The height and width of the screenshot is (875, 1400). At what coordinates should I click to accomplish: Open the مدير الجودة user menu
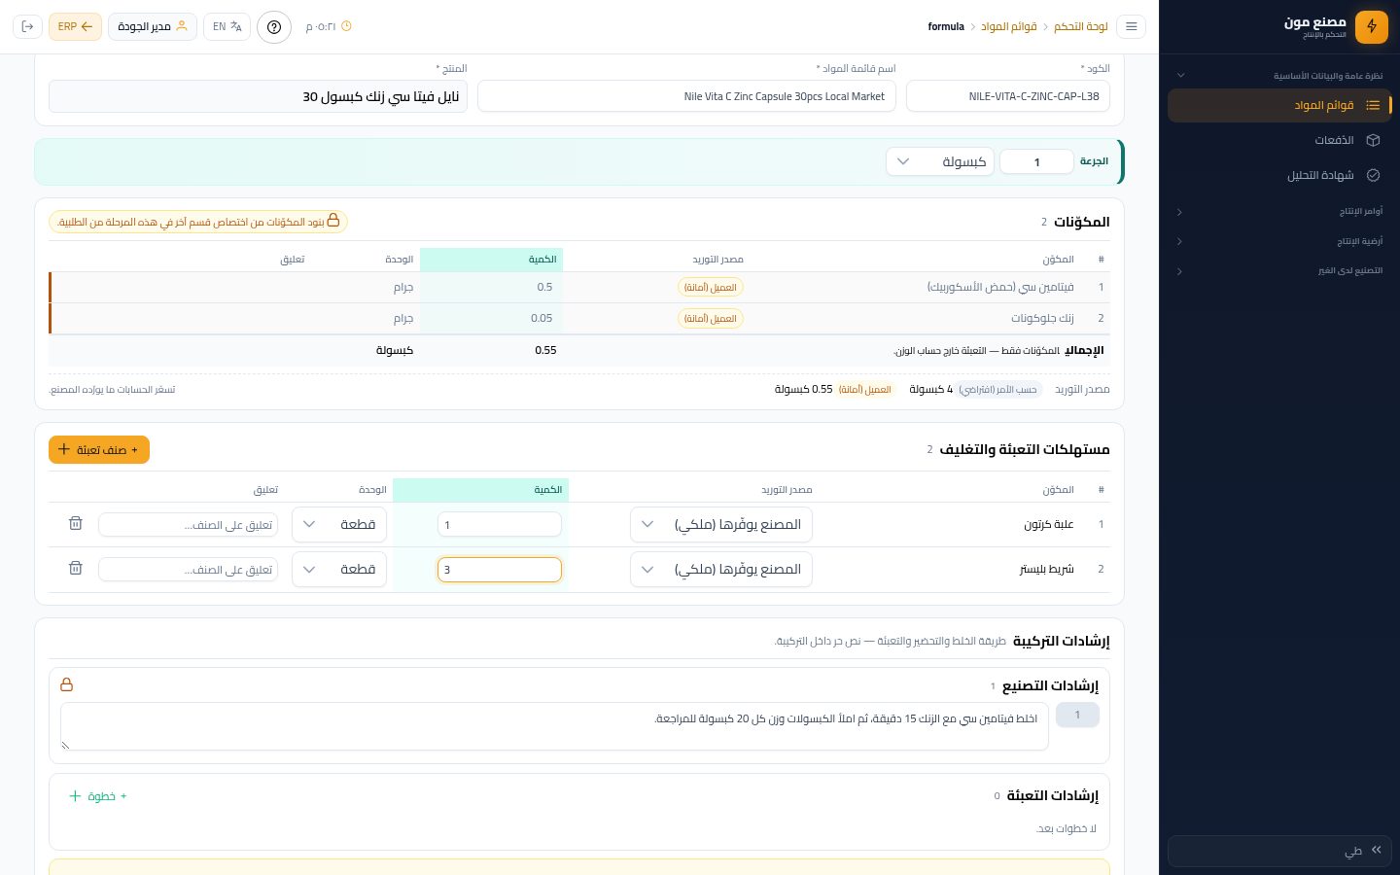(x=153, y=26)
